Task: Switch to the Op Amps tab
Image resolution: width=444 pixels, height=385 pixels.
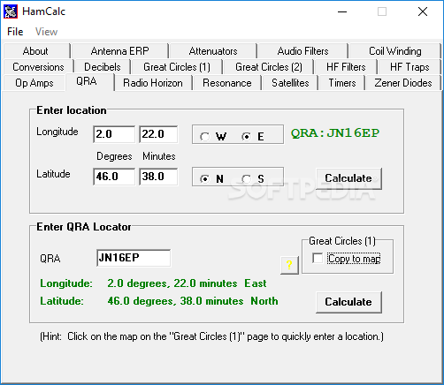Action: coord(34,83)
